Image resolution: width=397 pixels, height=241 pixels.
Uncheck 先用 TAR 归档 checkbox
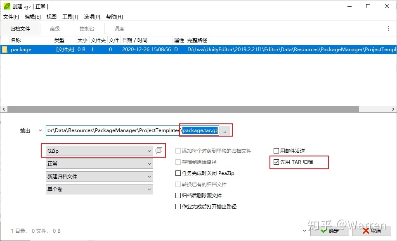pyautogui.click(x=276, y=162)
